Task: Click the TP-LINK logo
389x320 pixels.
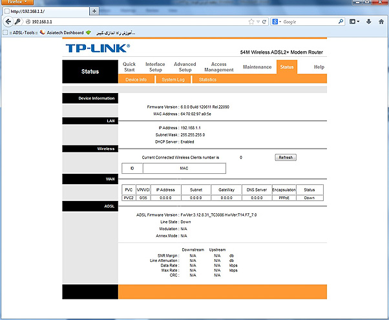Action: 98,48
